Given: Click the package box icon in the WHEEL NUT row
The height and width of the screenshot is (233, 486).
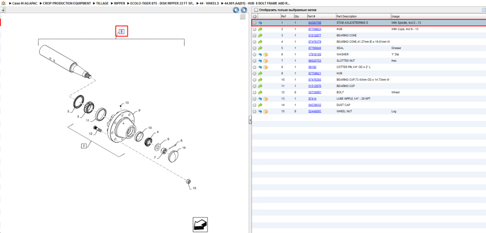Looking at the screenshot, I should [x=265, y=111].
